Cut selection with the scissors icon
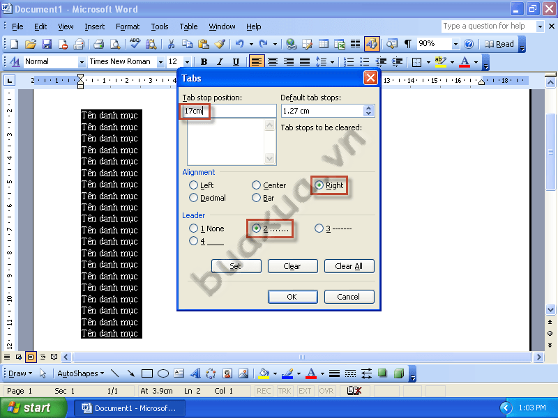This screenshot has height=418, width=558. 171,44
